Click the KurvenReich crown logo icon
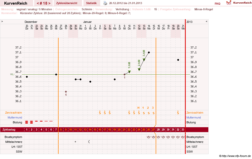 click(x=229, y=3)
